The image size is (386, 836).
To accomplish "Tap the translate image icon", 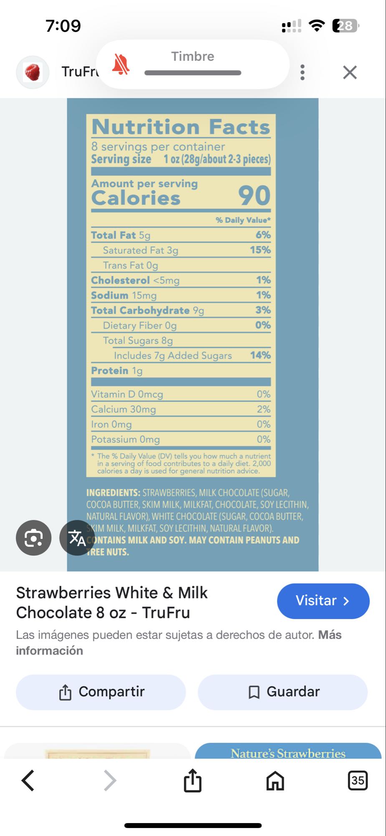I will click(x=77, y=538).
